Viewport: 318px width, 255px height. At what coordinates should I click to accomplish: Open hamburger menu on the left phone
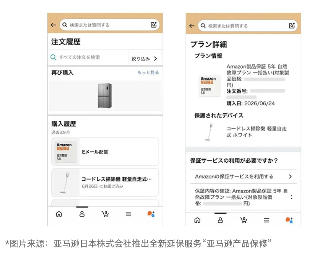coord(128,214)
